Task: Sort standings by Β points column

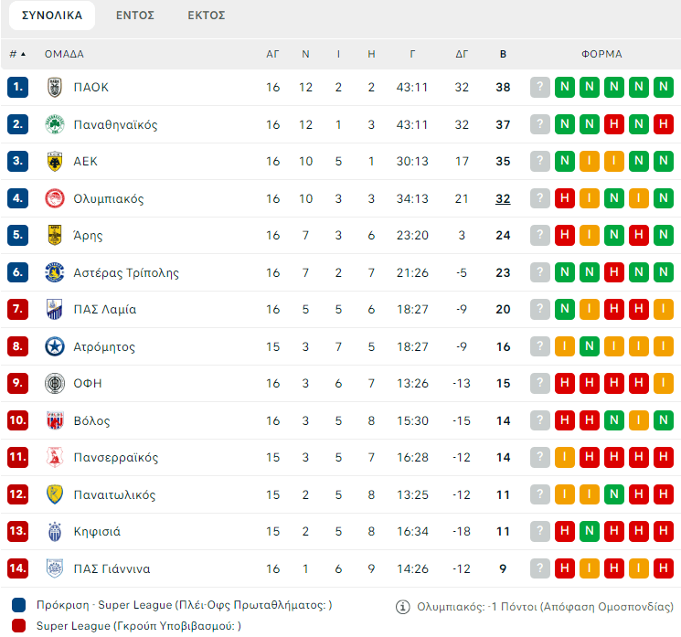Action: coord(503,54)
